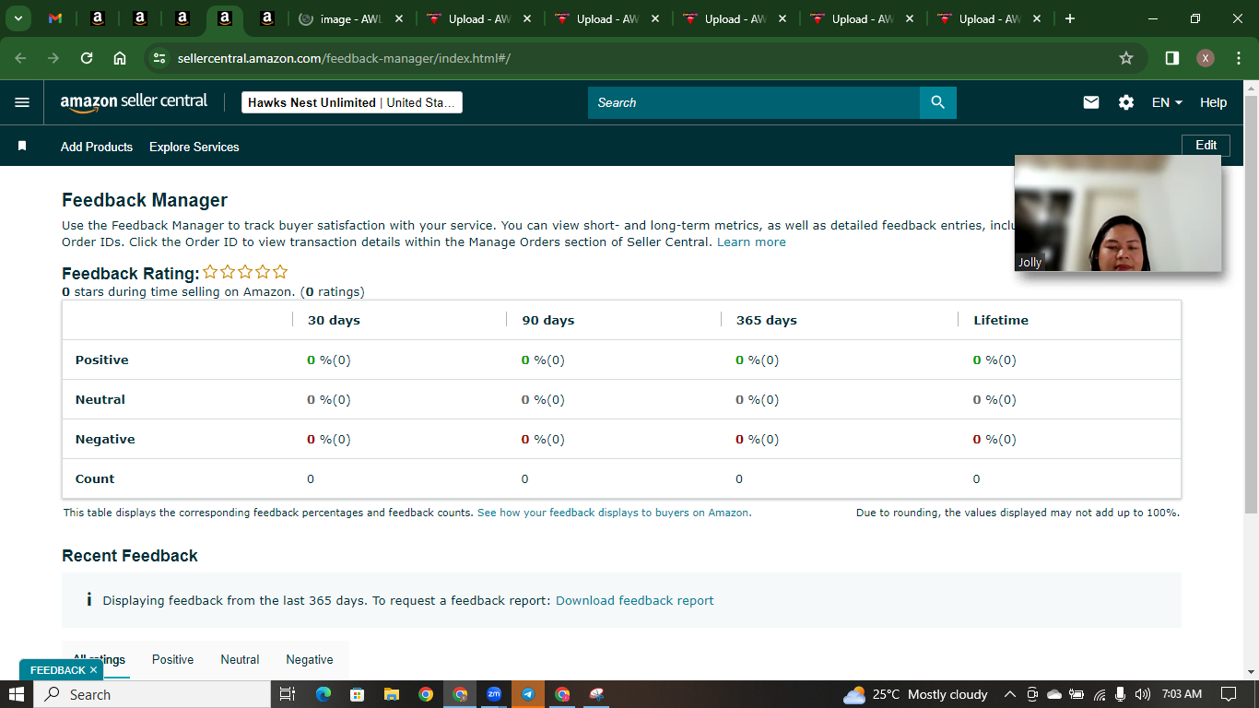Click the Feedback Rating empty stars
1259x708 pixels.
[245, 272]
